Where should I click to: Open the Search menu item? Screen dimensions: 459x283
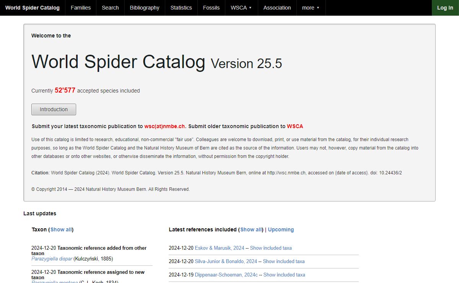(110, 8)
